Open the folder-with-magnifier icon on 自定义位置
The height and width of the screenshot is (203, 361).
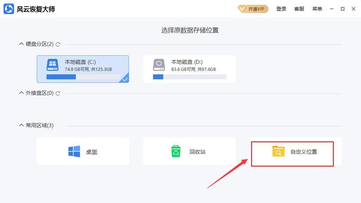pyautogui.click(x=278, y=151)
